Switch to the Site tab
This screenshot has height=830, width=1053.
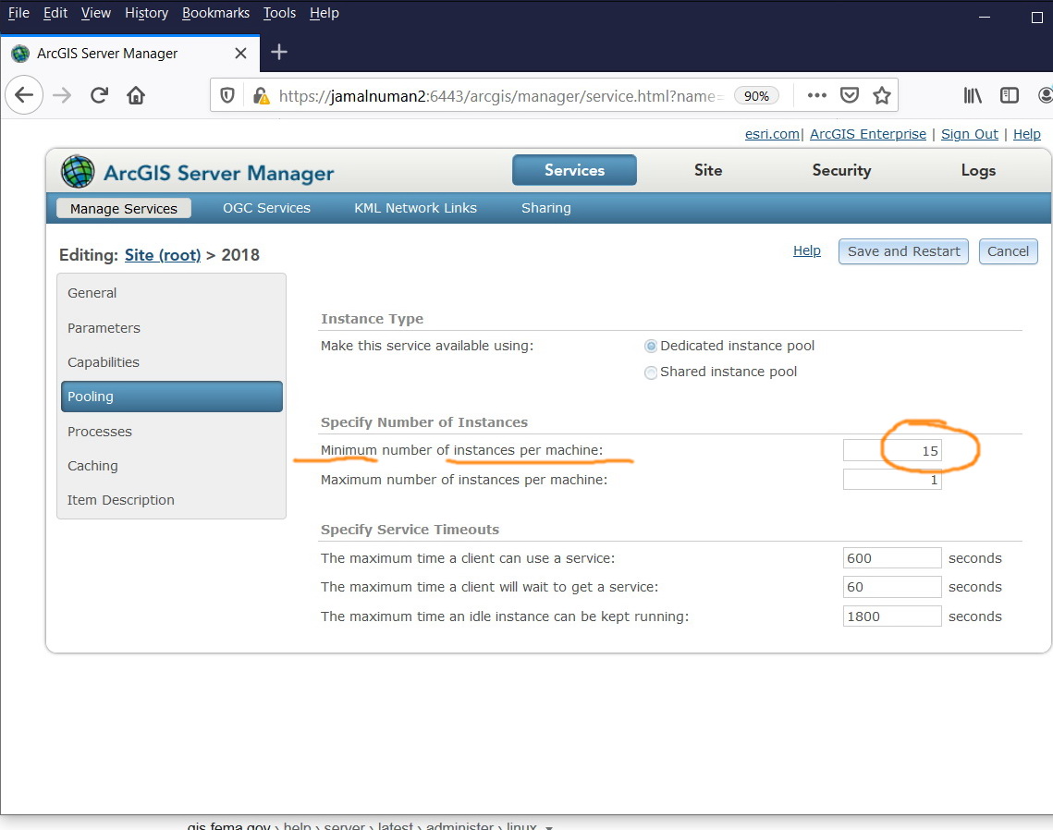click(x=708, y=171)
